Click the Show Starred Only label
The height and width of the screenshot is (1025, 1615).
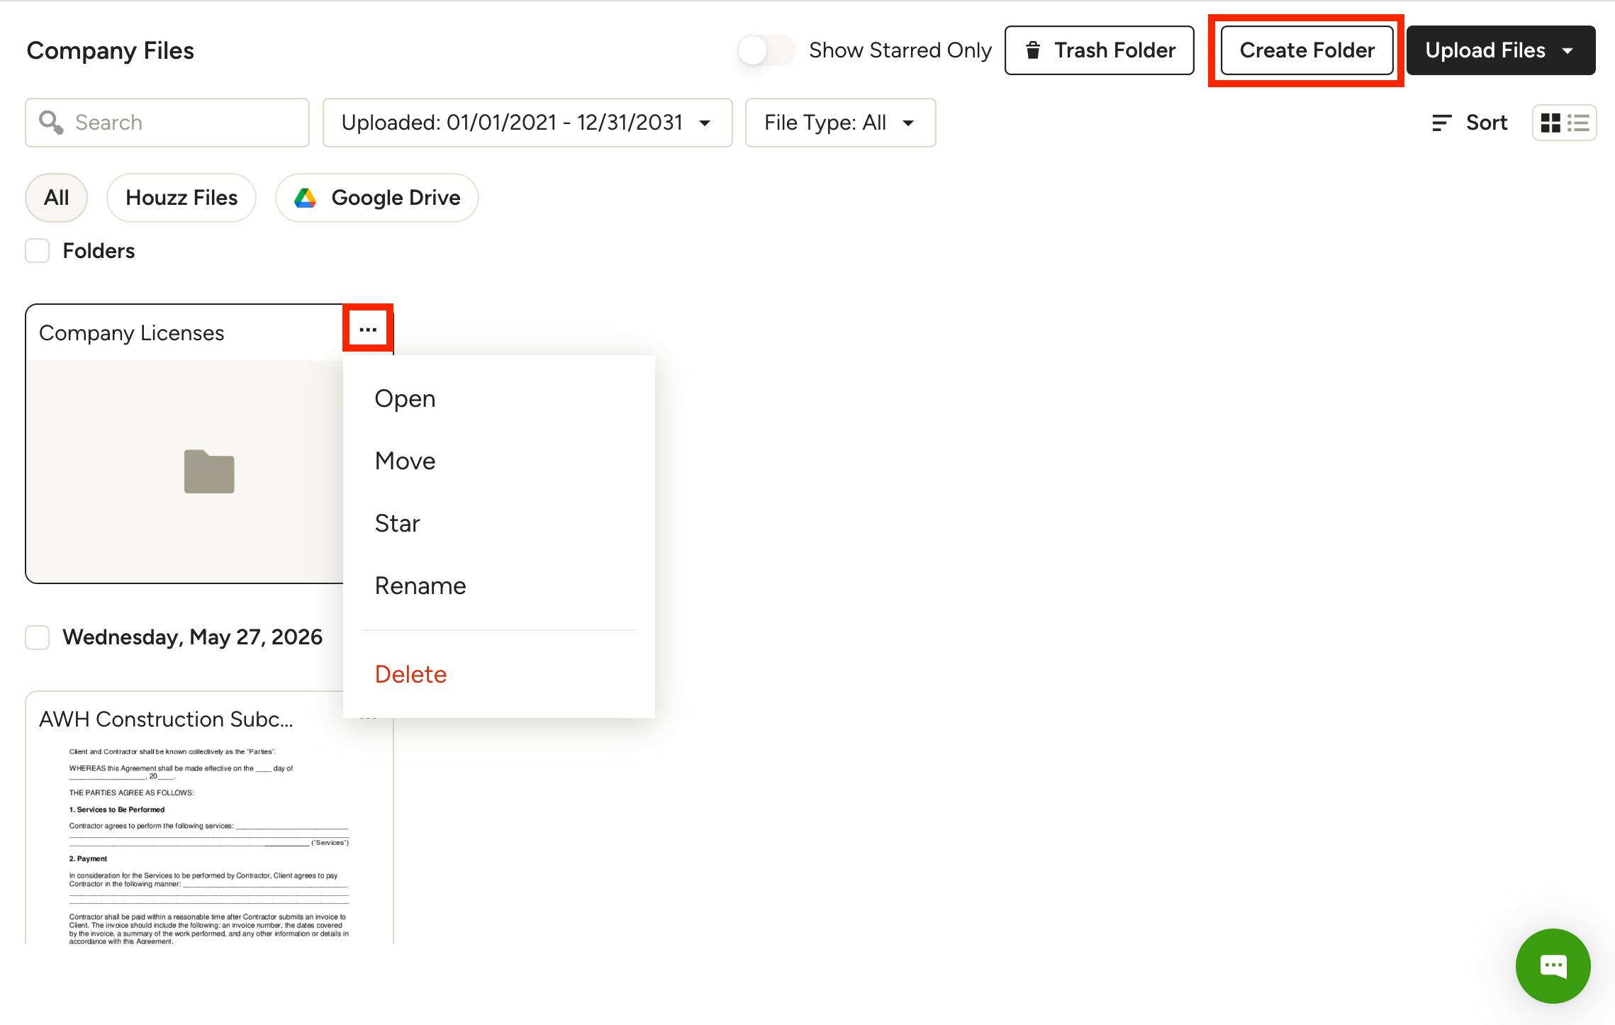point(900,50)
